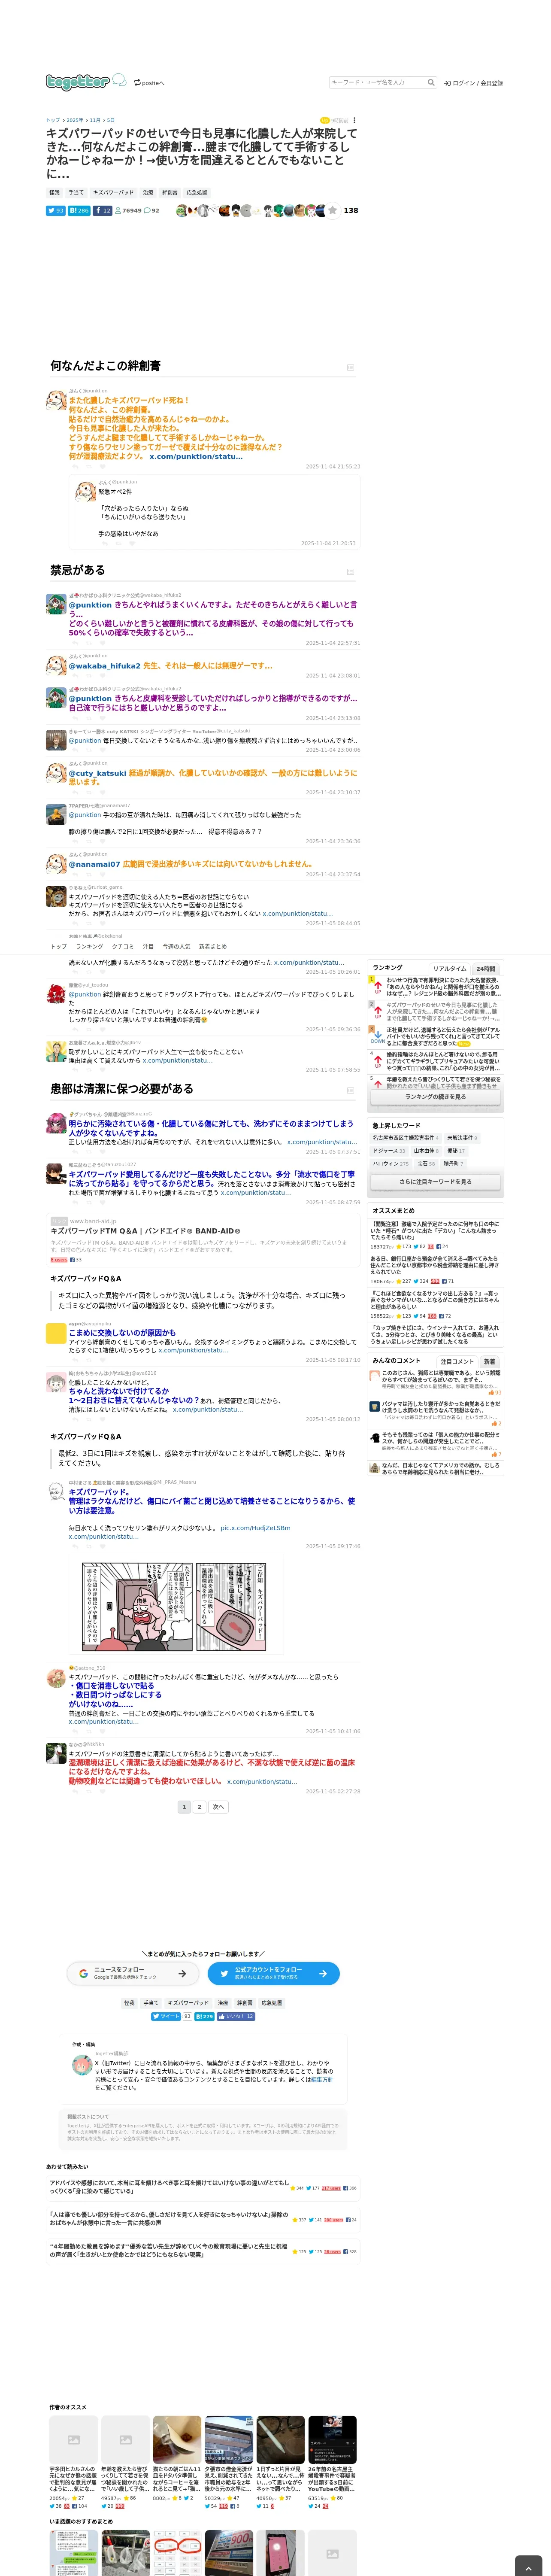Open the @cuty_katsuki mention link

point(98,773)
